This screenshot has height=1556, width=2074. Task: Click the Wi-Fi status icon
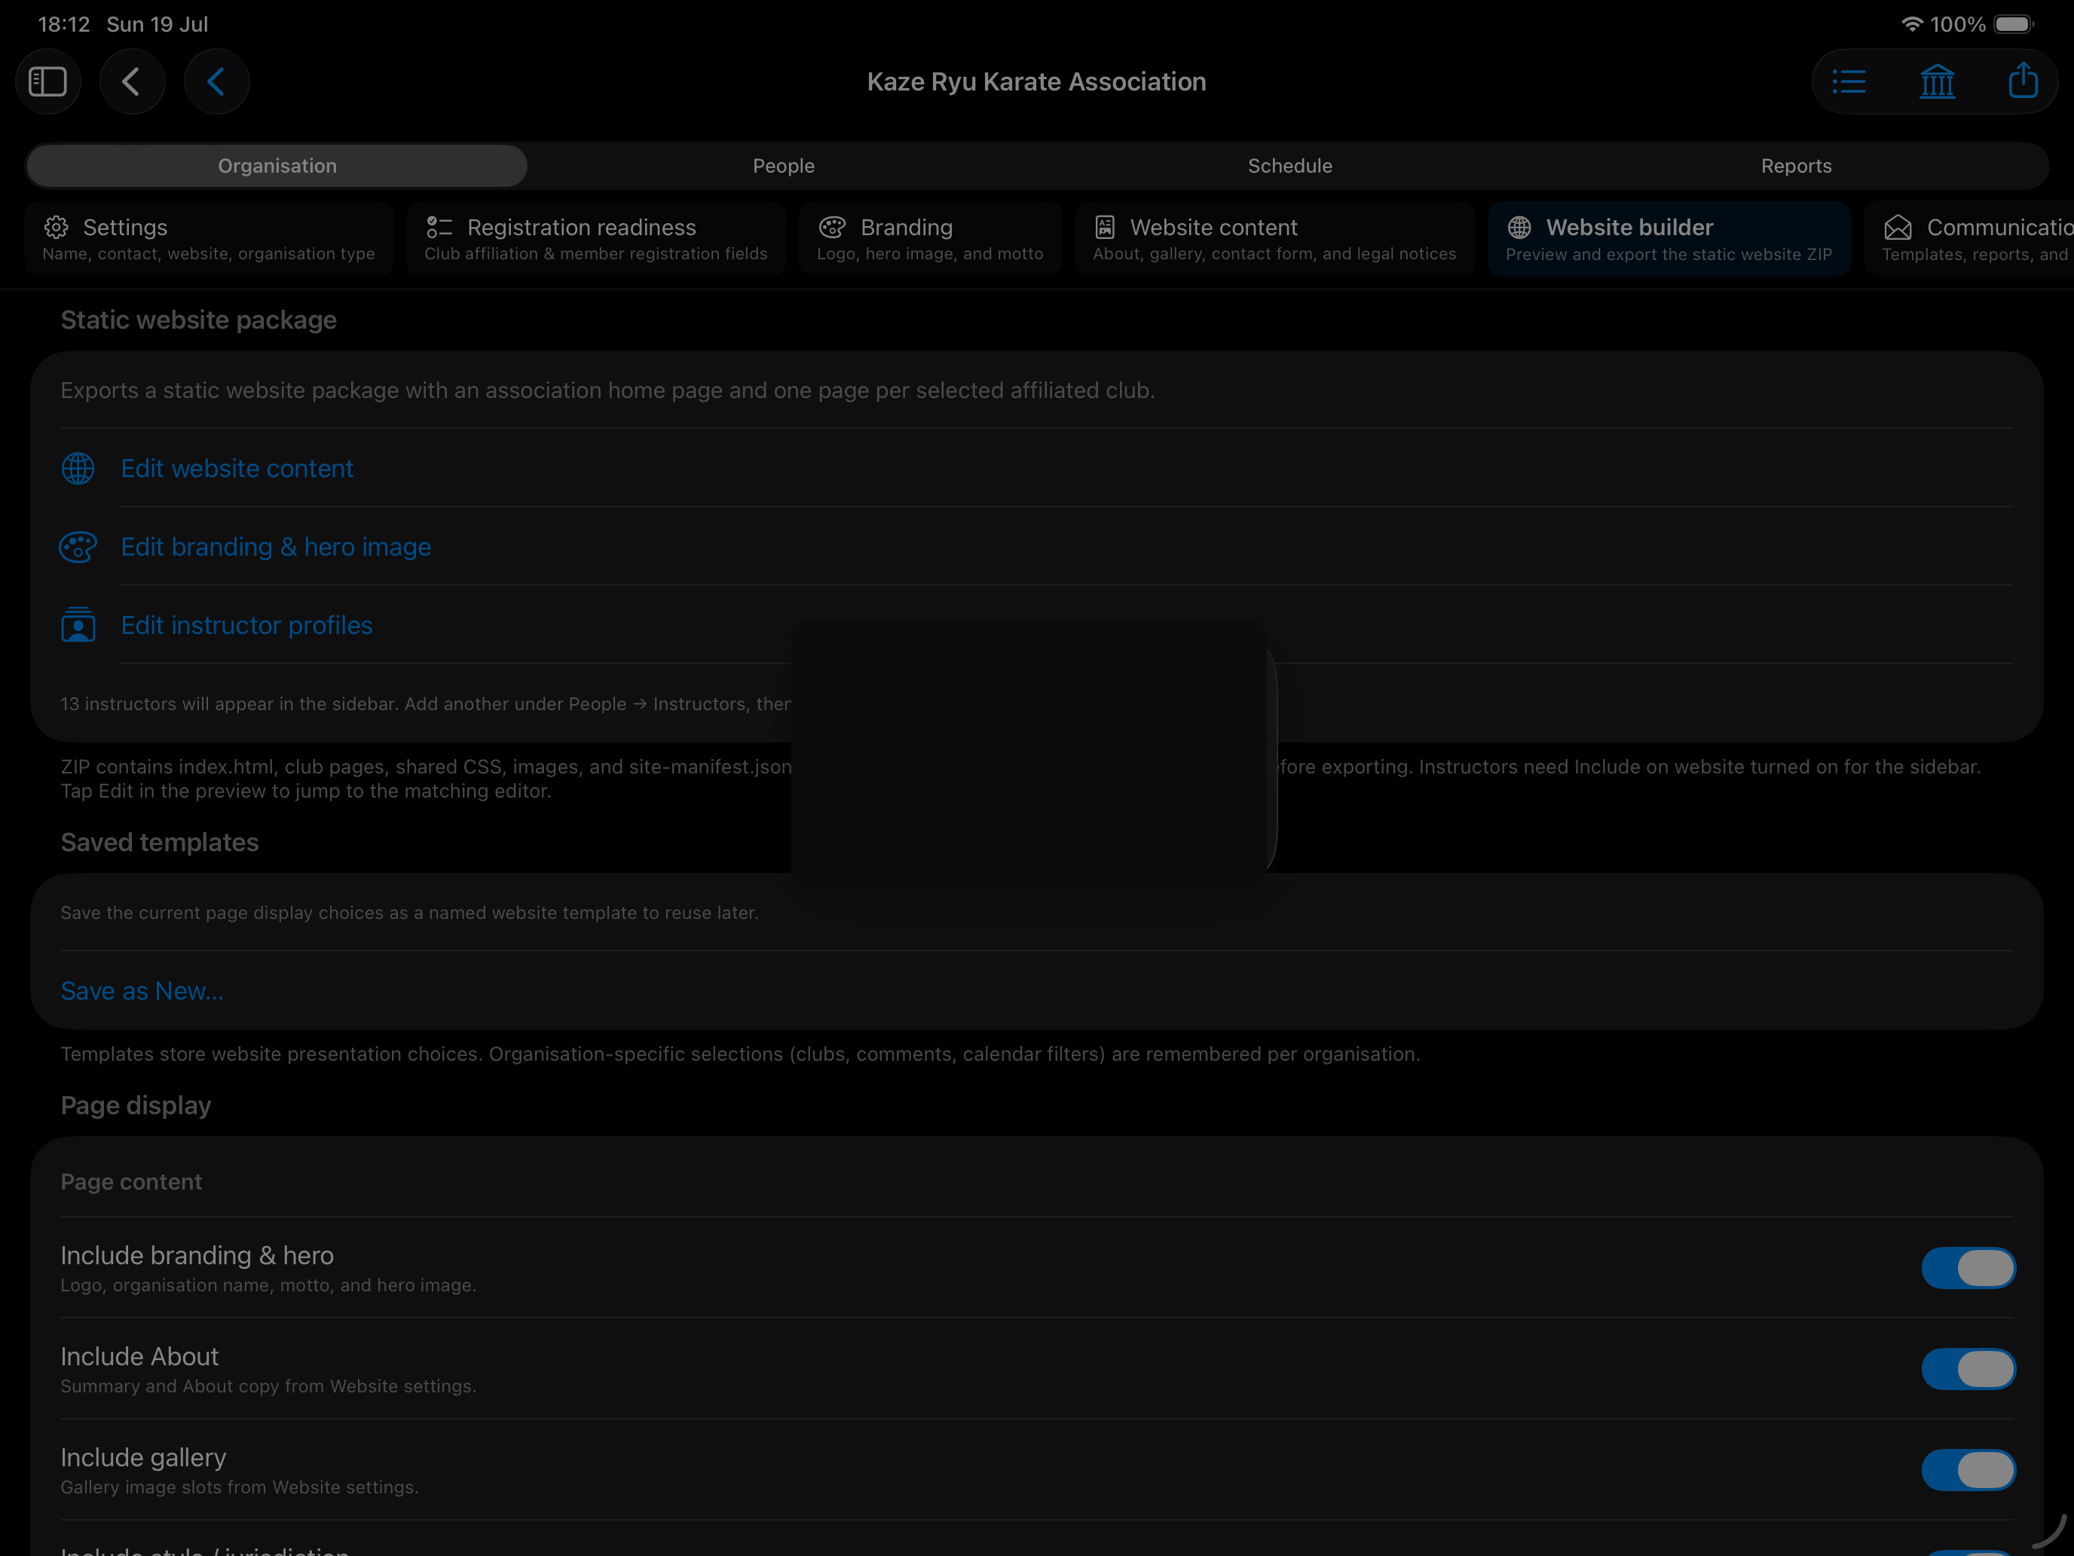1912,24
